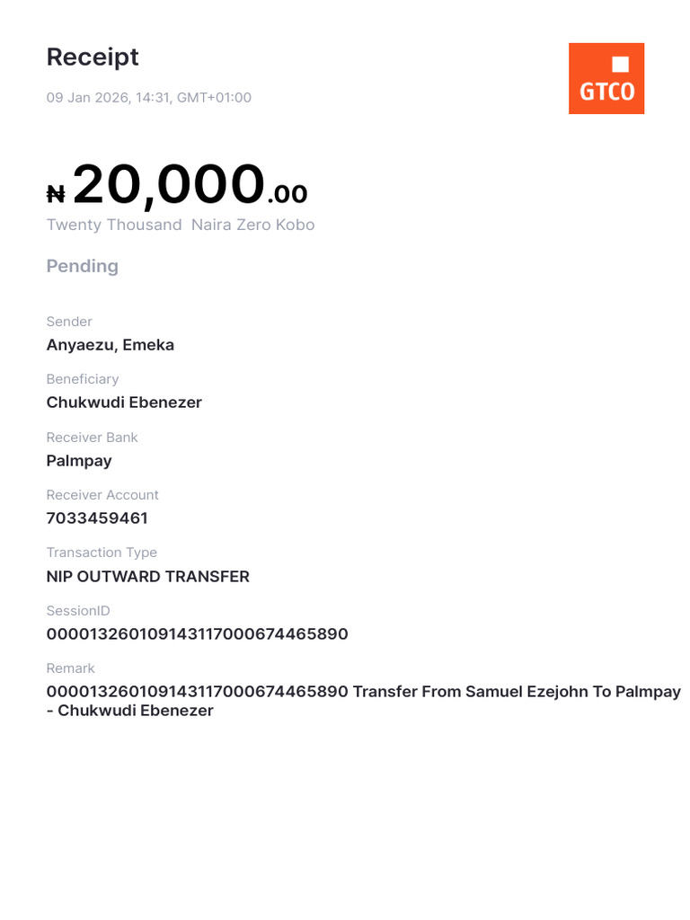690x920 pixels.
Task: Click the Beneficiary field label
Action: coord(83,379)
